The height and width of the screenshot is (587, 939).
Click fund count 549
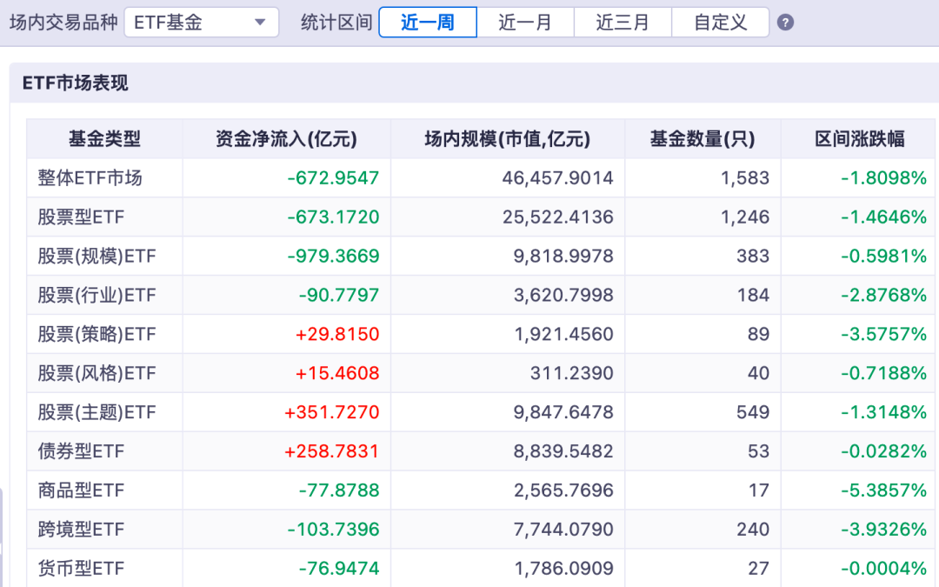pyautogui.click(x=753, y=412)
